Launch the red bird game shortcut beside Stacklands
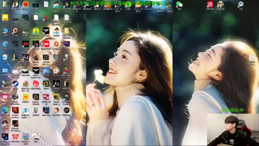The height and width of the screenshot is (146, 259). (67, 71)
